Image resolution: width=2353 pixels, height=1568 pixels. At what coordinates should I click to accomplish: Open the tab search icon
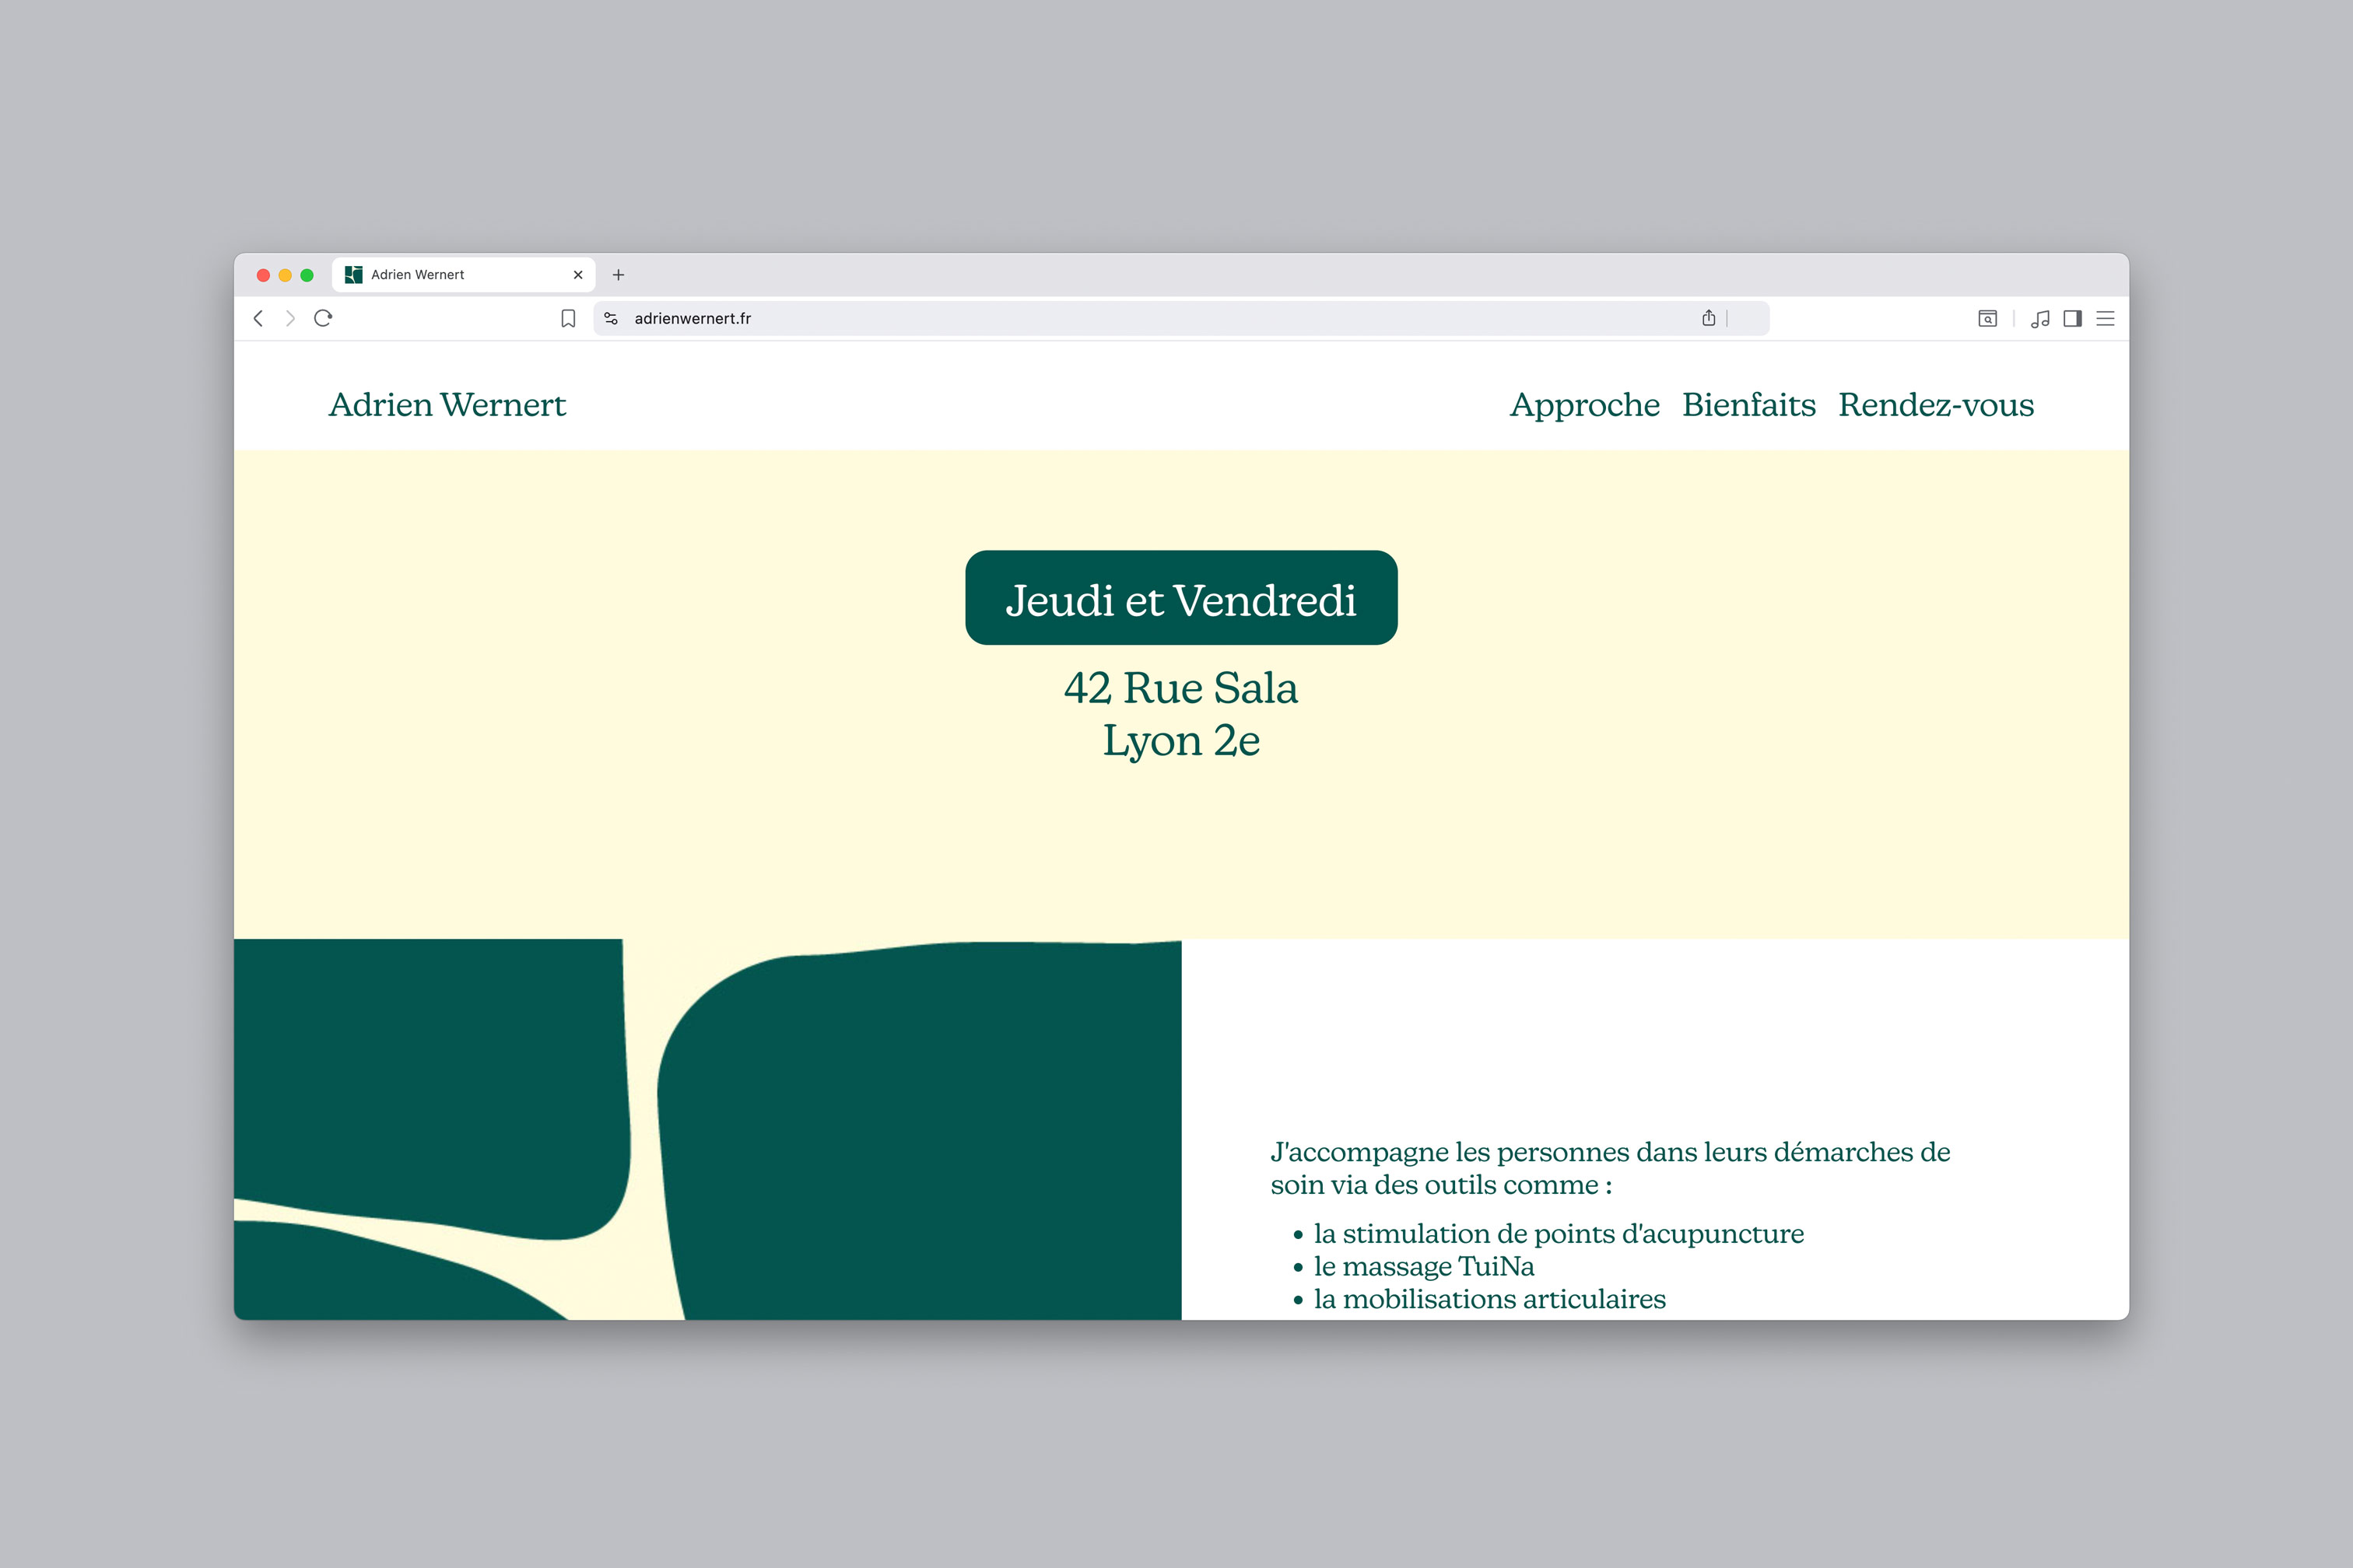coord(1987,318)
